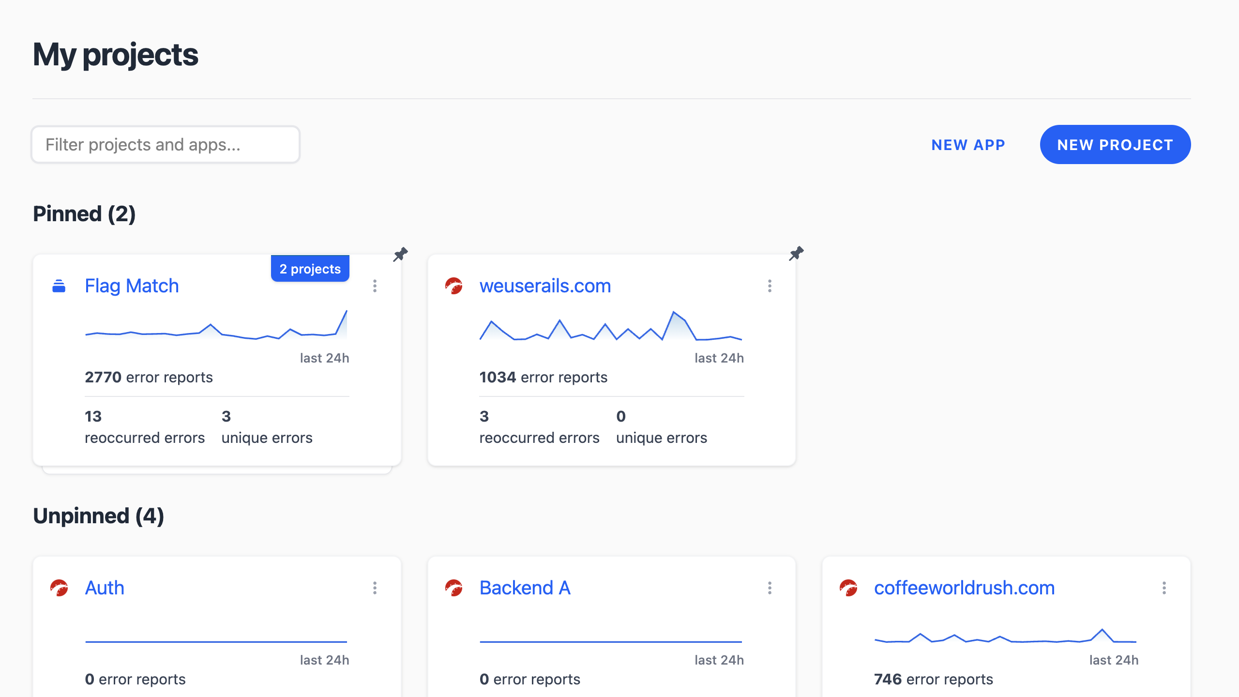Image resolution: width=1239 pixels, height=697 pixels.
Task: Click the NEW PROJECT button
Action: point(1115,145)
